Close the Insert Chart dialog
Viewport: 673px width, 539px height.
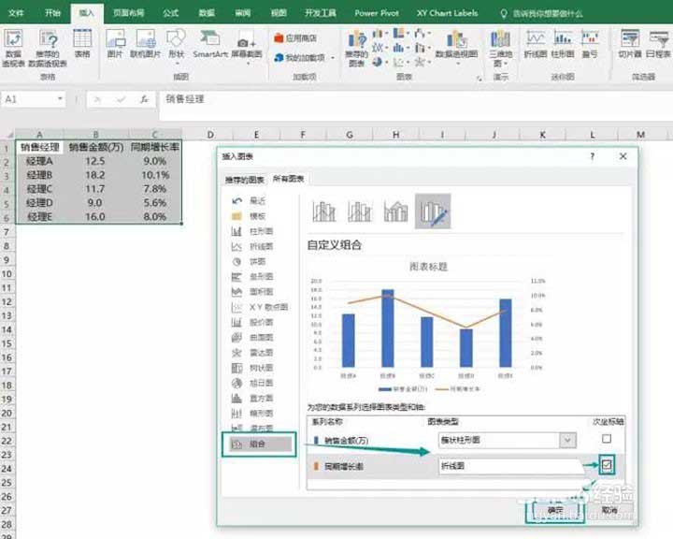pos(623,156)
